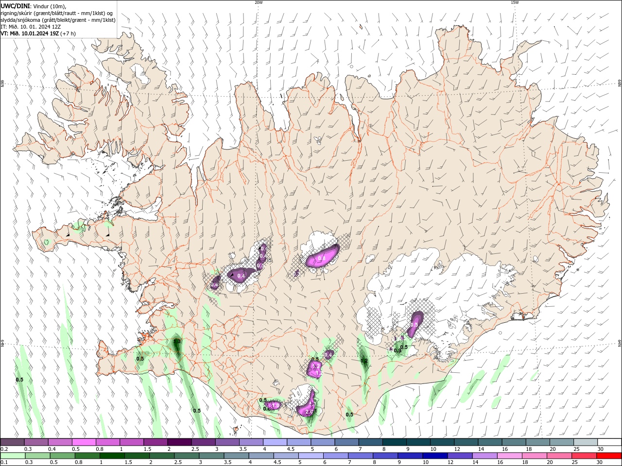Click the 20W longitude label
The width and height of the screenshot is (622, 466).
(x=259, y=2)
